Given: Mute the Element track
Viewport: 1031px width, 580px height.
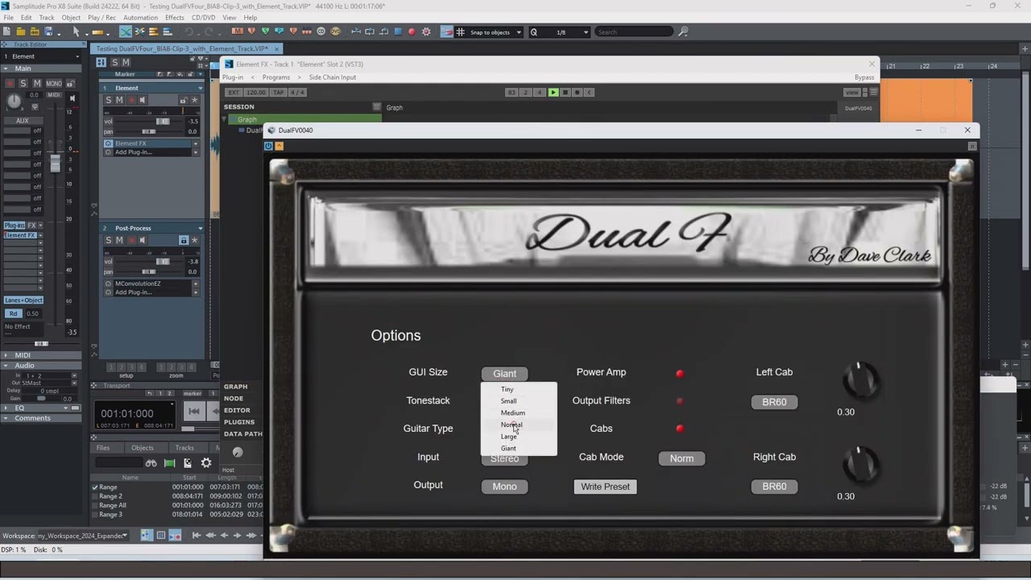Looking at the screenshot, I should tap(119, 100).
